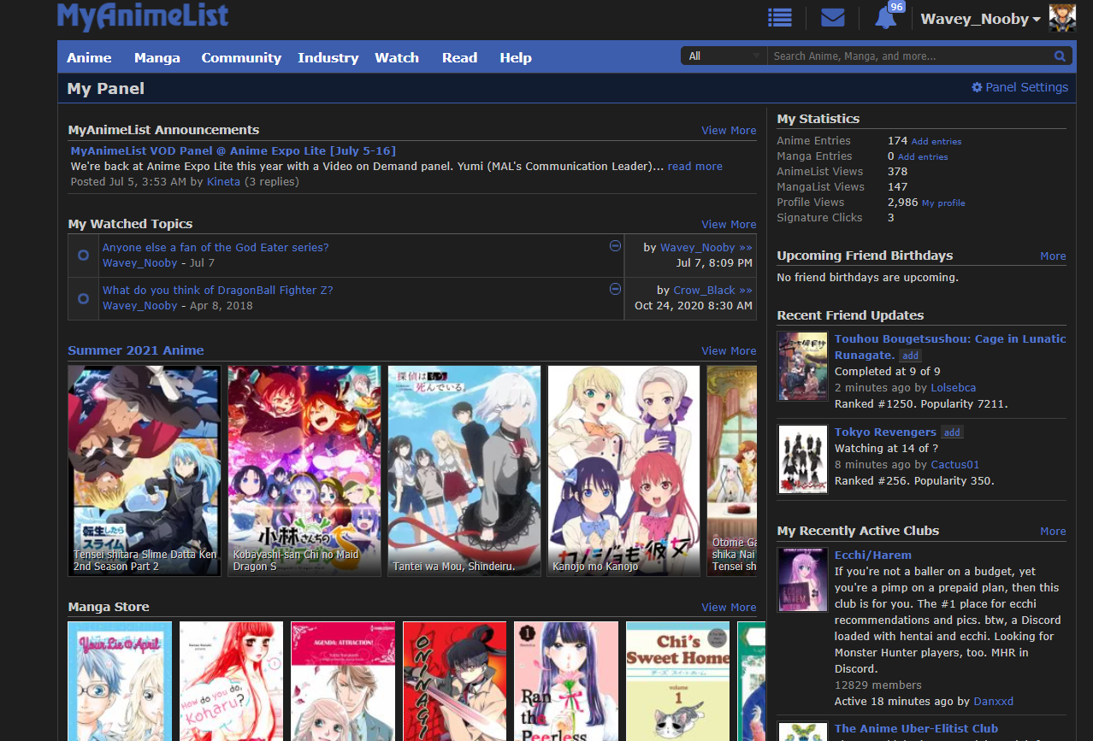Open the Anime menu
The height and width of the screenshot is (741, 1093).
89,57
